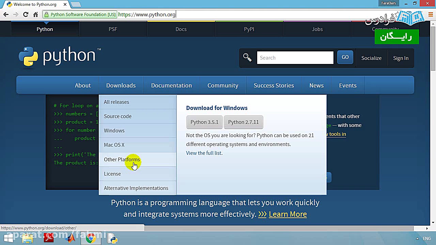Click the browser home icon

click(35, 14)
